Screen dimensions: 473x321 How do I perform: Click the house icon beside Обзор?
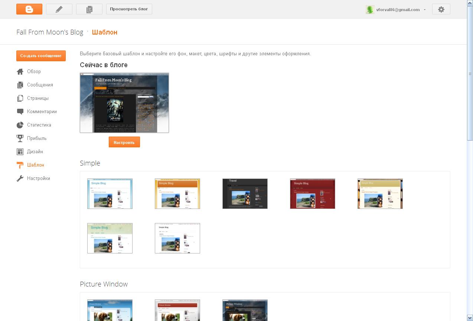[x=20, y=71]
